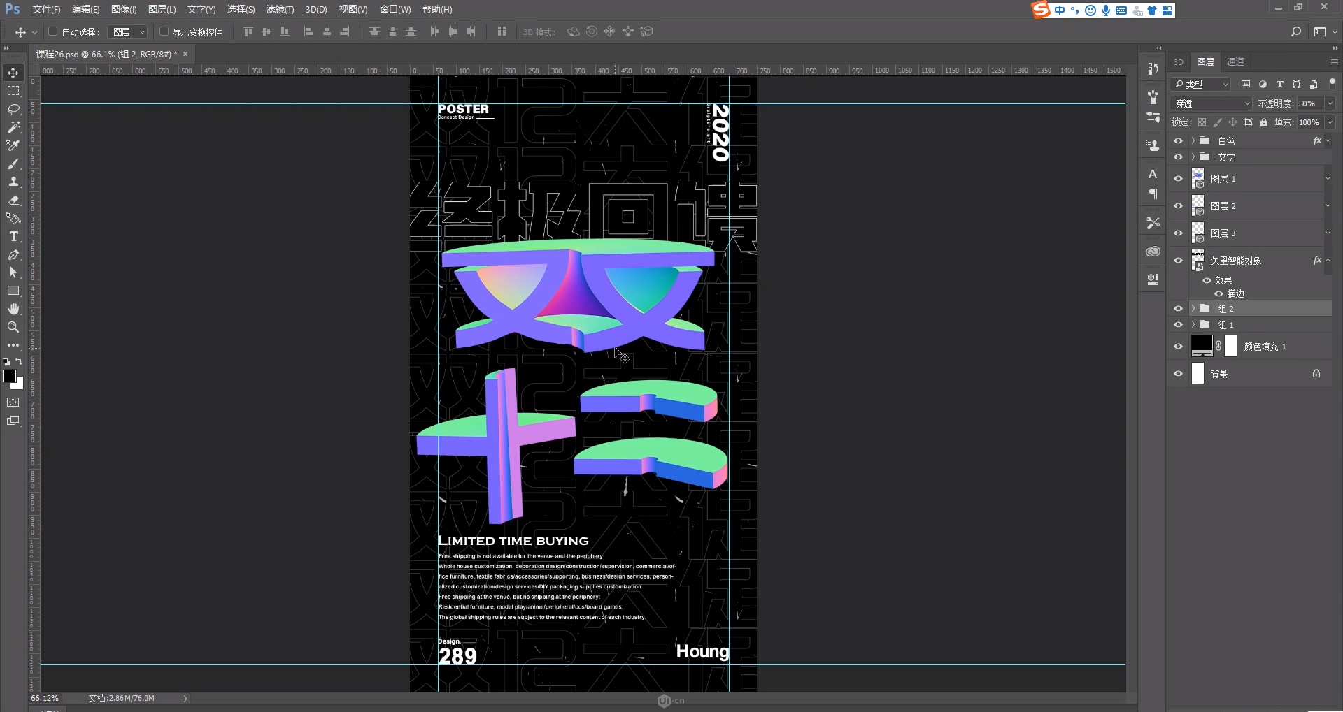Click the zoom percentage field 66.12%
The width and height of the screenshot is (1343, 712).
45,698
